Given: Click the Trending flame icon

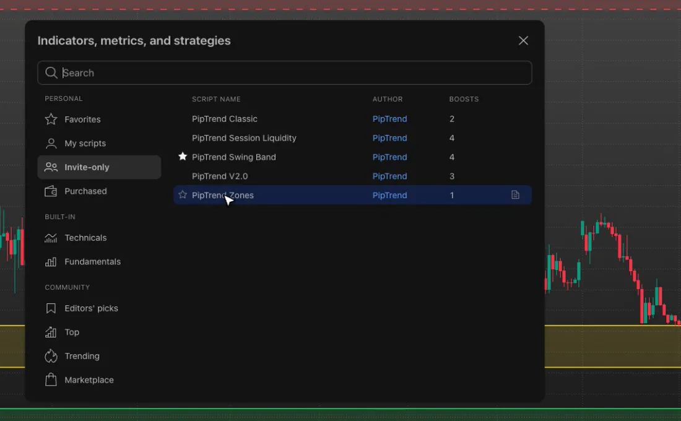Looking at the screenshot, I should [51, 356].
